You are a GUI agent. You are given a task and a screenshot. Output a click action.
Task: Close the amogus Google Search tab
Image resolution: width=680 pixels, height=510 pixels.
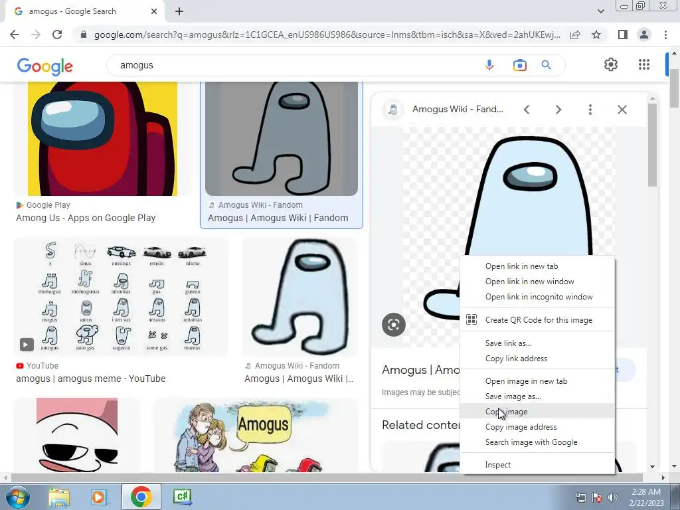[154, 12]
